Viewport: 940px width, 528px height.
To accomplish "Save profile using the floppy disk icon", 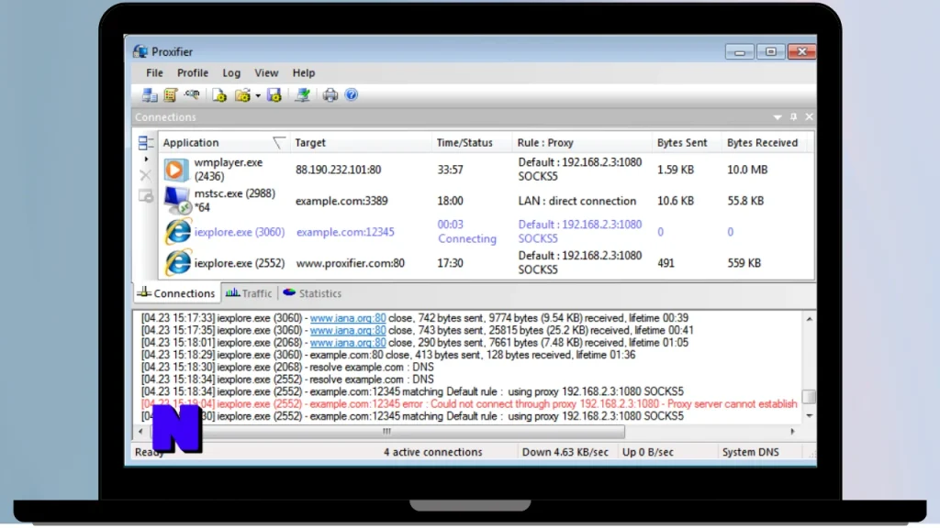I will (274, 95).
